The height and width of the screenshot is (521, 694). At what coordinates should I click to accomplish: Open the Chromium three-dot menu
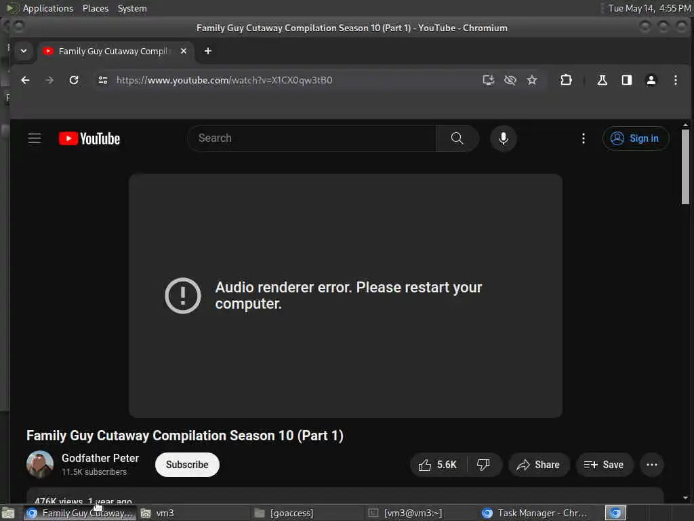(x=675, y=80)
